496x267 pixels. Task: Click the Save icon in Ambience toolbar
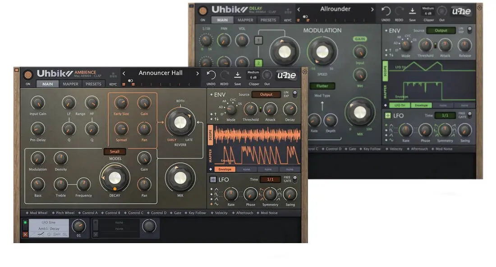click(x=238, y=74)
